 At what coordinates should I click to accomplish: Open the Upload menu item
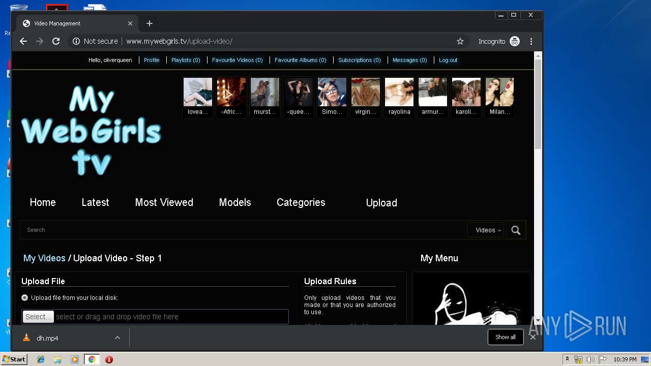(x=381, y=203)
